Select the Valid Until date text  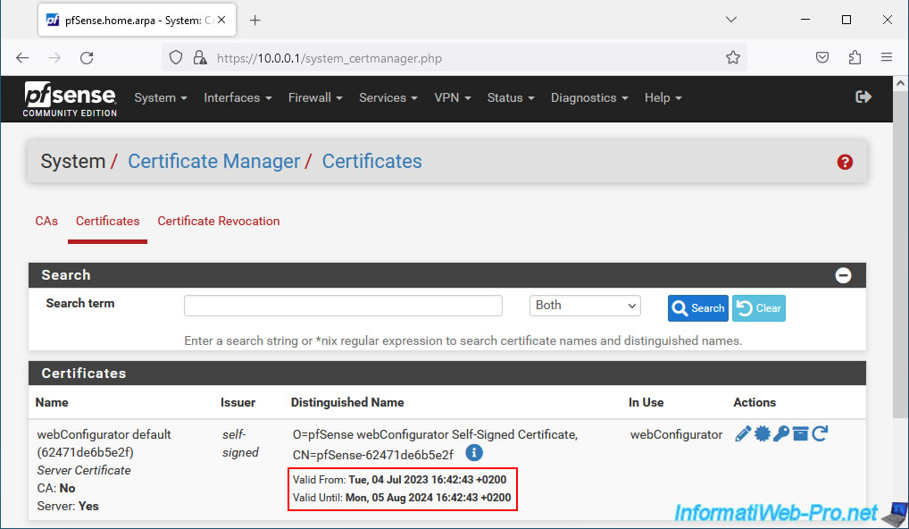pos(402,498)
